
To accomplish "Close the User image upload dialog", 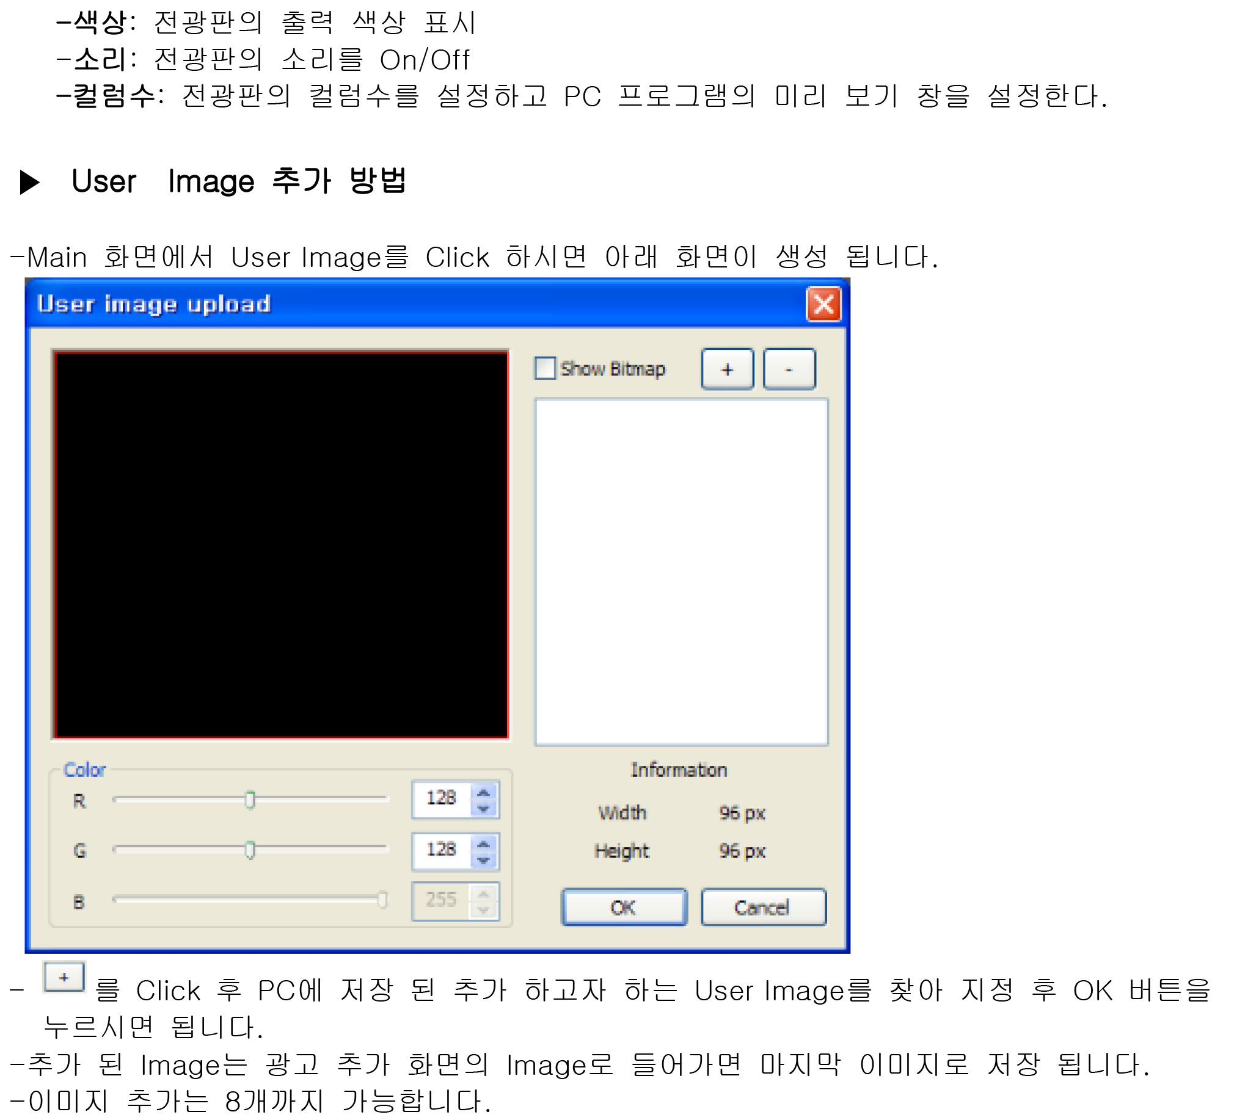I will click(x=823, y=304).
